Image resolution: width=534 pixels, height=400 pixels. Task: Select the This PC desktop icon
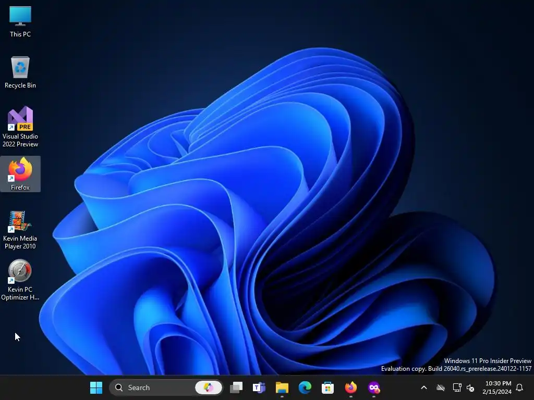20,22
